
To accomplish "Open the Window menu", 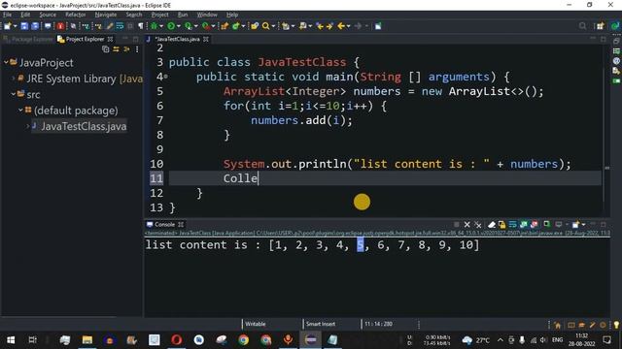I will (x=207, y=15).
